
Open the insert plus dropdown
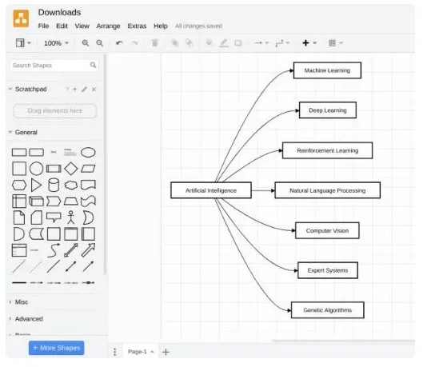309,43
